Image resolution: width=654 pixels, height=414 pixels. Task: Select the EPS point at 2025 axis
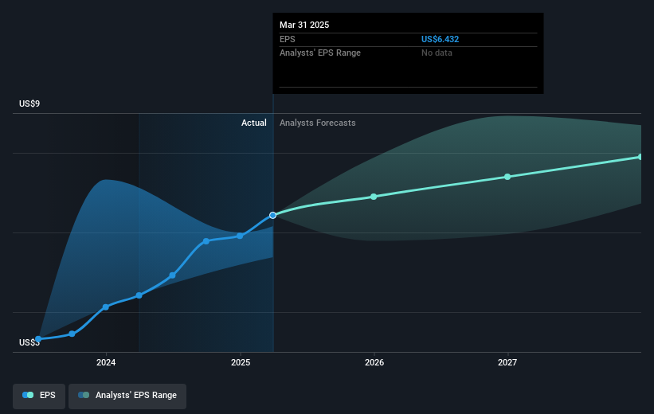pyautogui.click(x=240, y=236)
